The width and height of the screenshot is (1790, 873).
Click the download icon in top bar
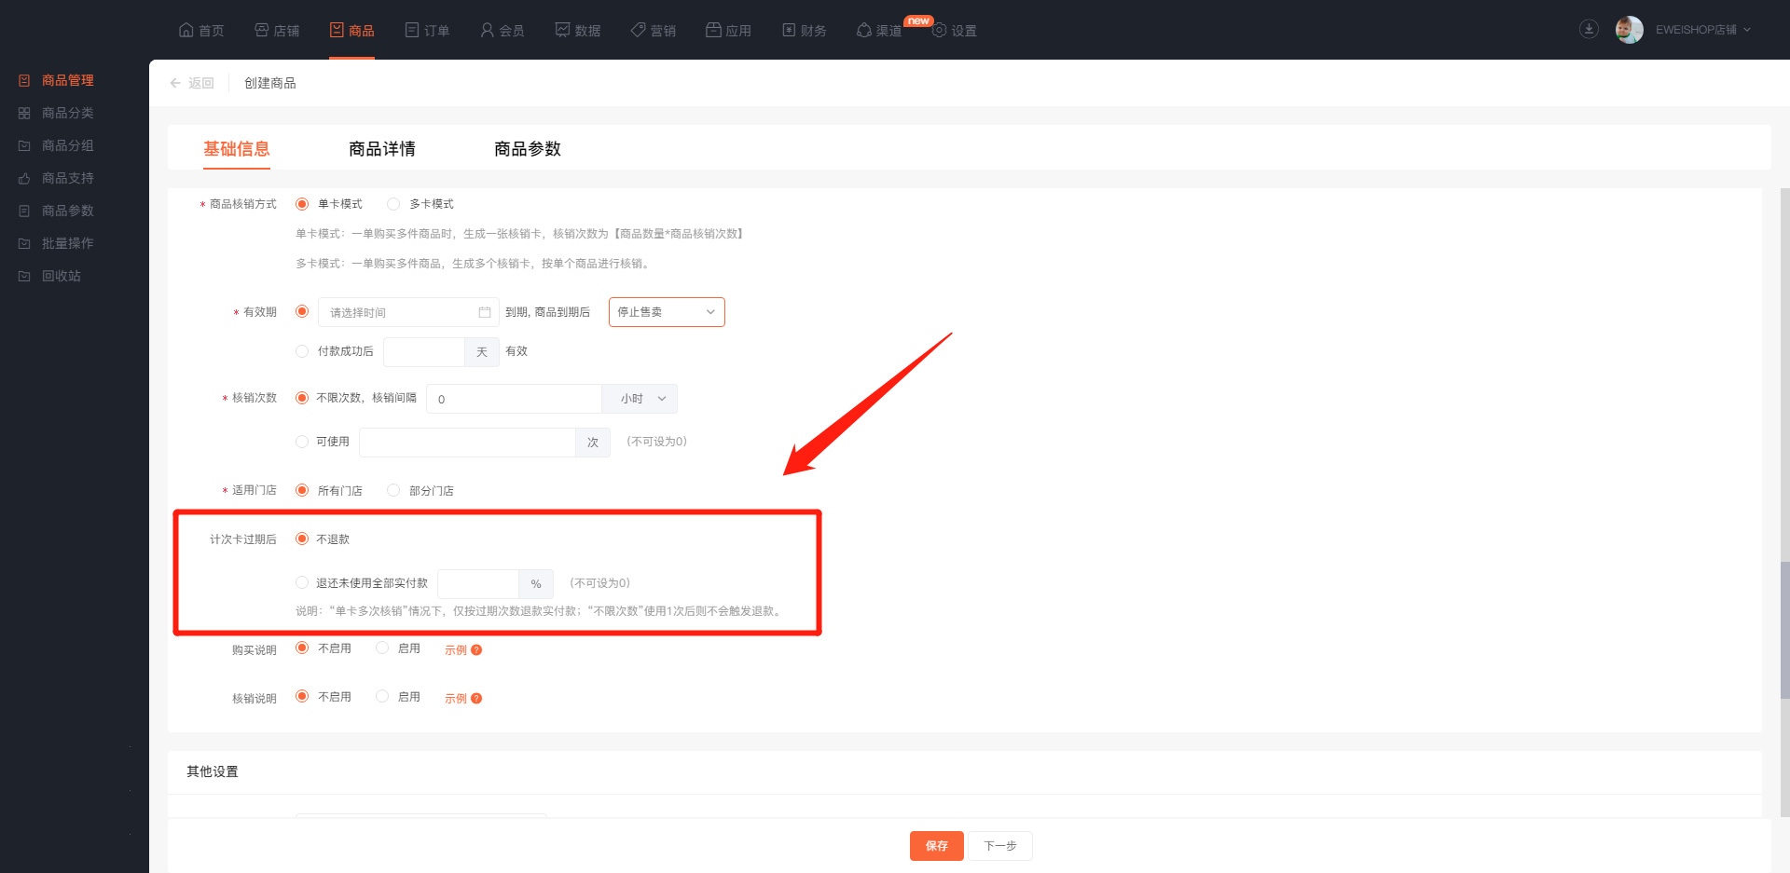(1589, 30)
